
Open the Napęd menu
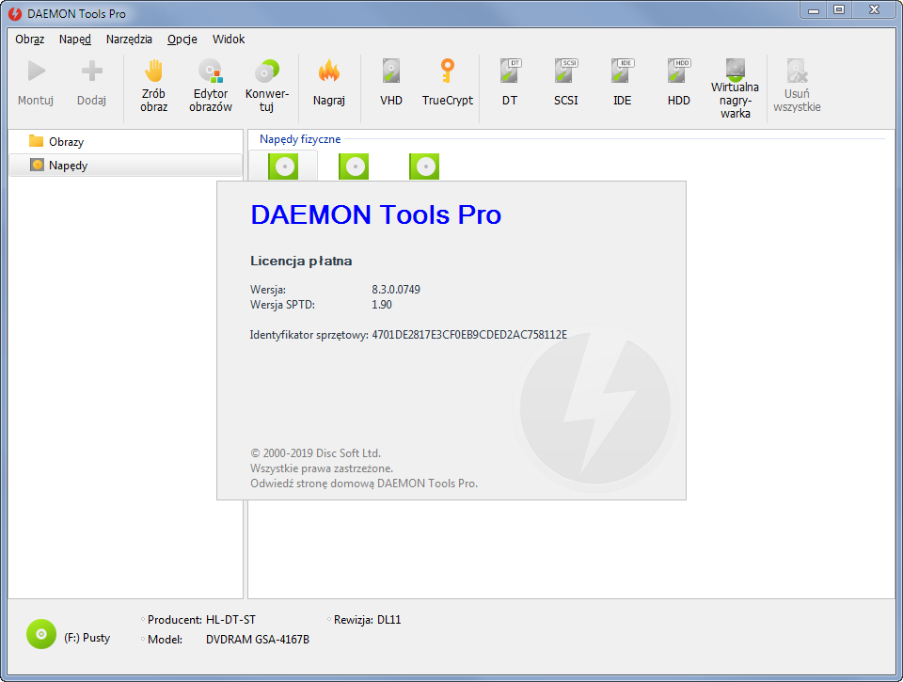tap(75, 40)
